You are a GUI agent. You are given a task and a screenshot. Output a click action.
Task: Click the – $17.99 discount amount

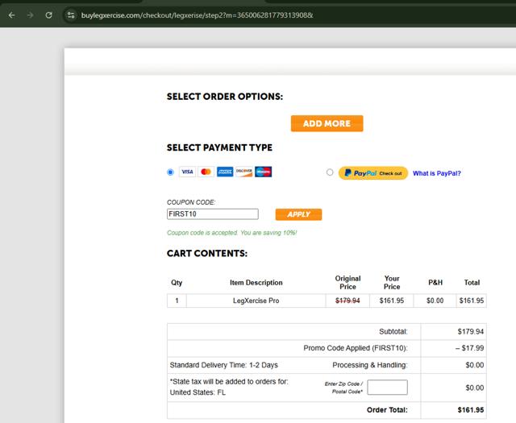[x=469, y=348]
